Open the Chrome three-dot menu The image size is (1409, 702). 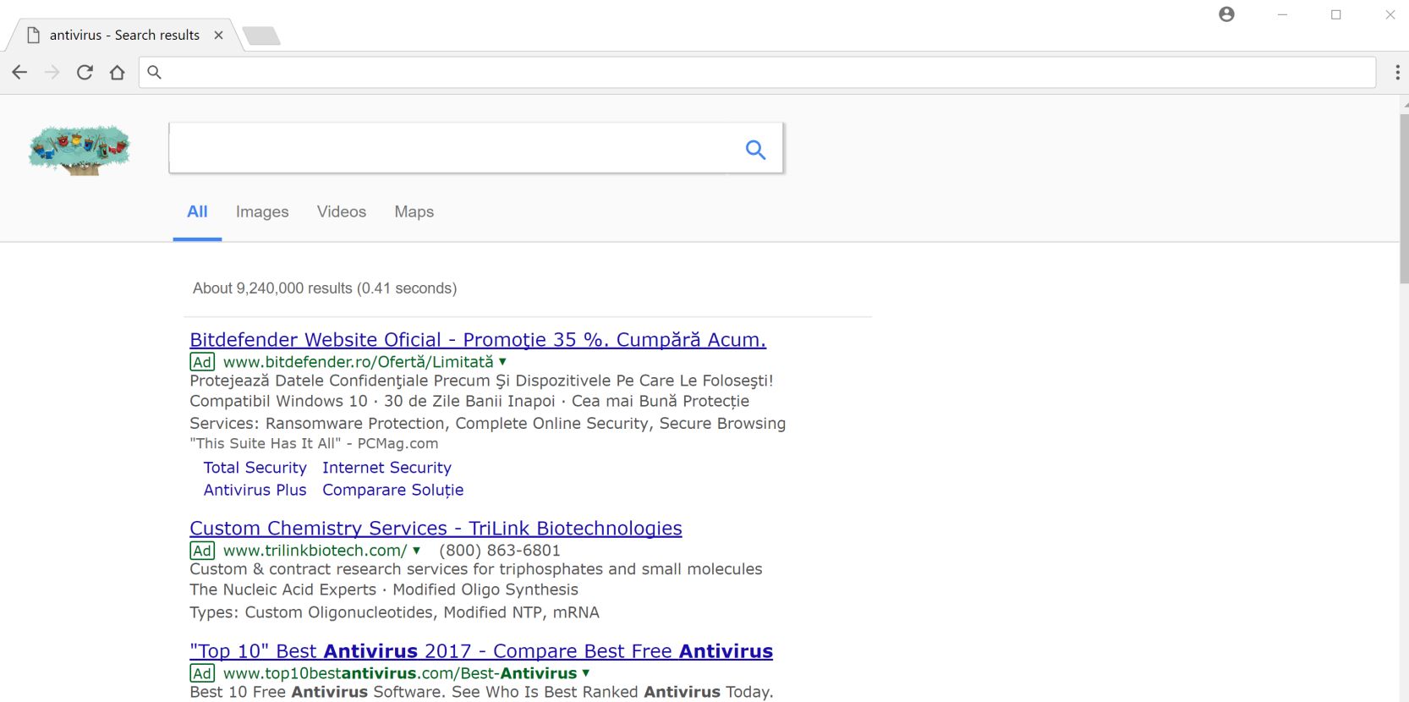click(x=1397, y=73)
